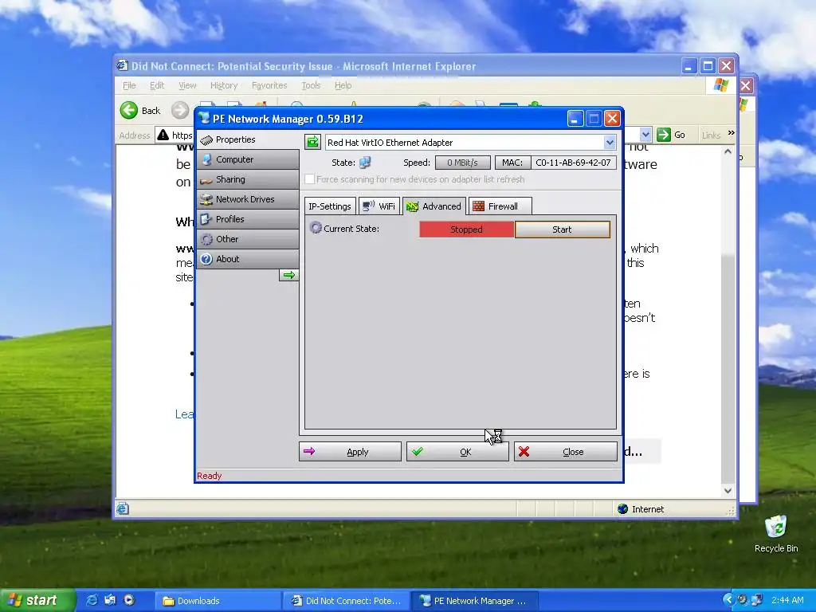Switch to the Did Not Connect taskbar button

[x=347, y=601]
